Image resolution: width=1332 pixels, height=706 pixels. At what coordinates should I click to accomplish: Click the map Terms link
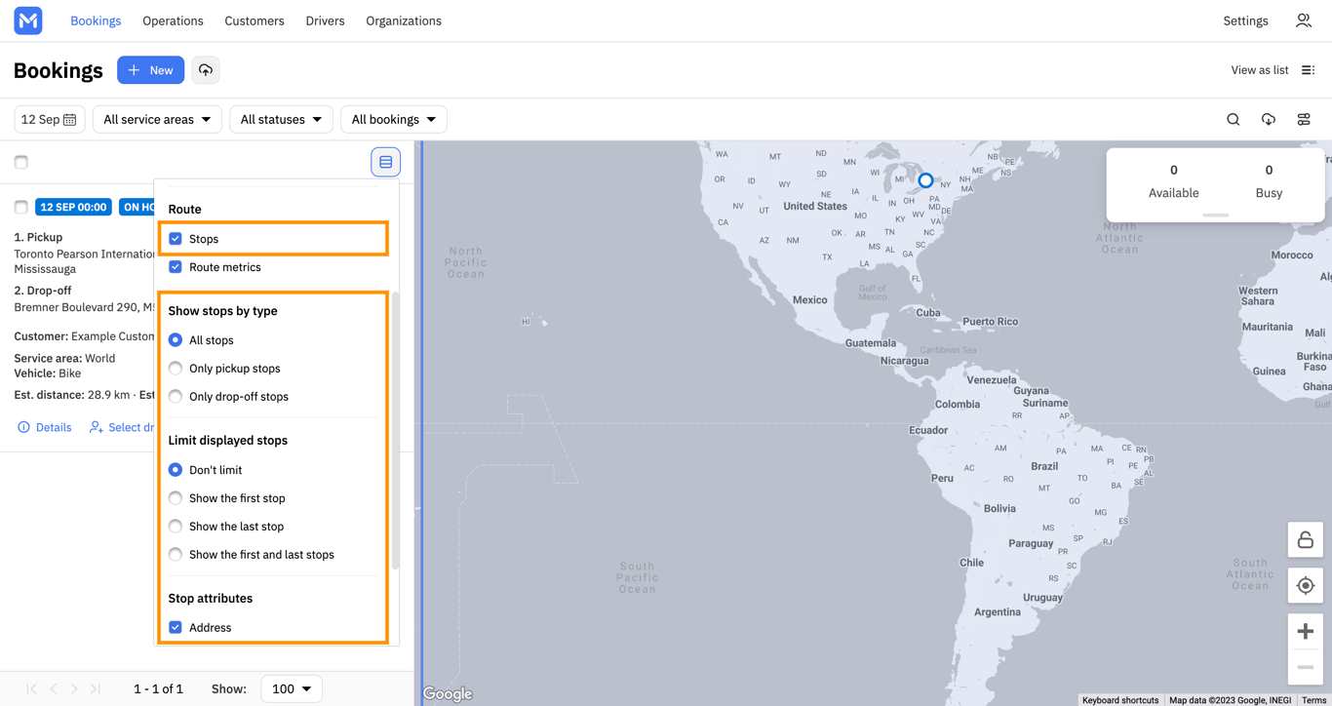[x=1313, y=700]
